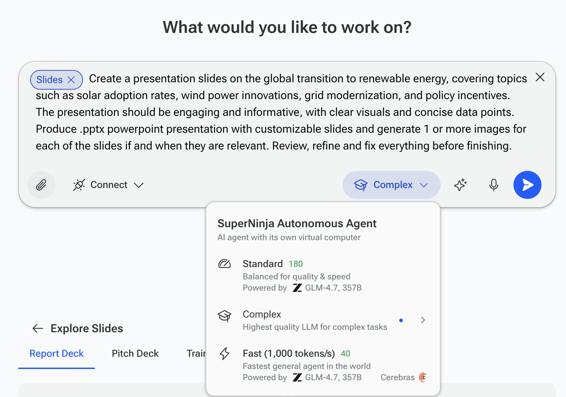The width and height of the screenshot is (566, 397).
Task: Click 'Balanced for quality & speed' description
Action: [296, 277]
